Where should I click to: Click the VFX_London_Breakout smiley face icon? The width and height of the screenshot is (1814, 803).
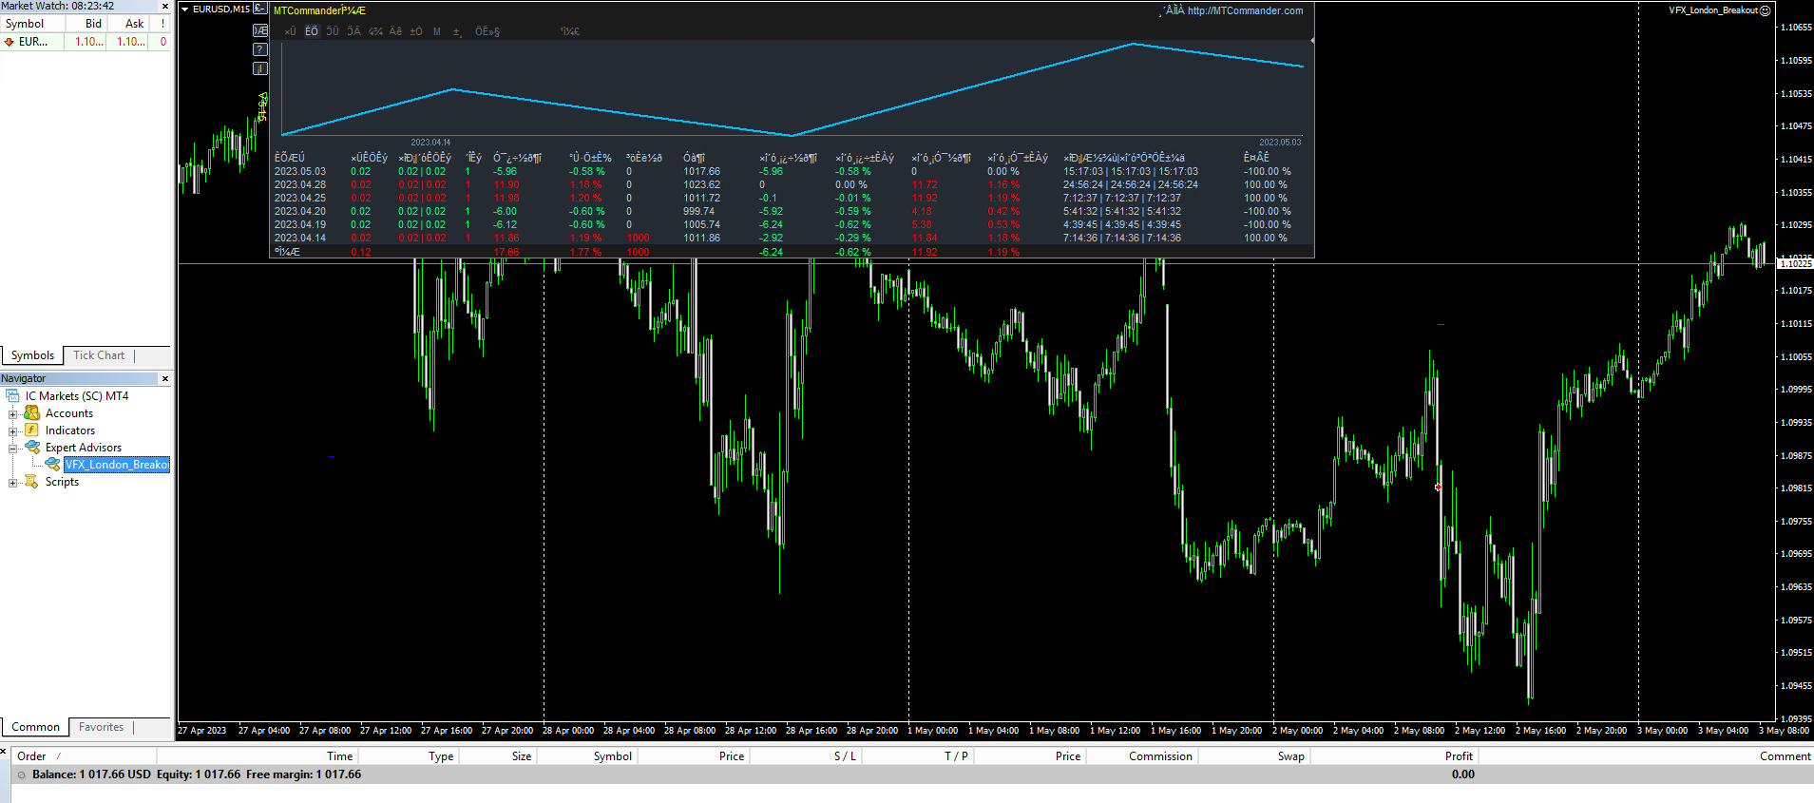pyautogui.click(x=1765, y=10)
